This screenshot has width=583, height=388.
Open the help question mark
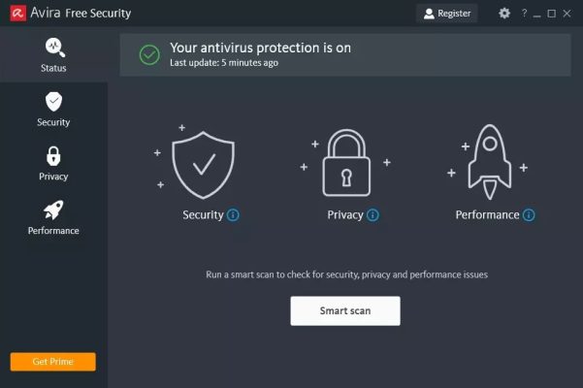[525, 14]
